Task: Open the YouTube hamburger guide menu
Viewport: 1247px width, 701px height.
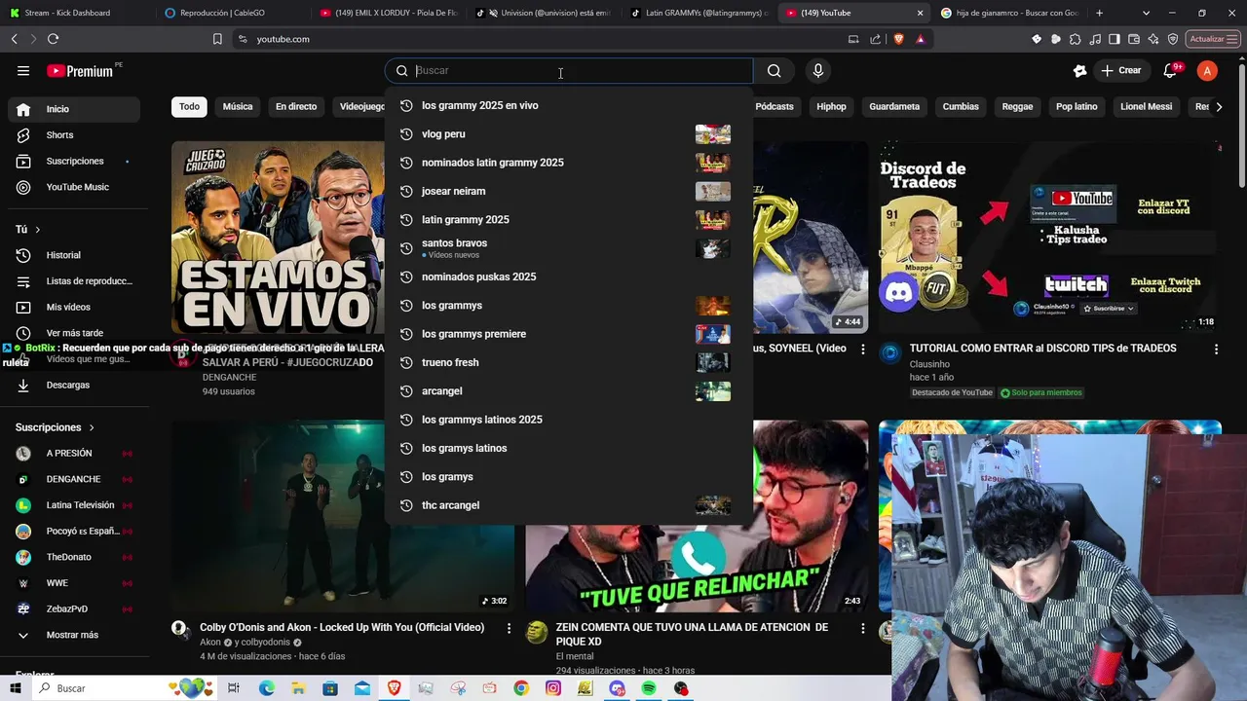Action: point(23,70)
